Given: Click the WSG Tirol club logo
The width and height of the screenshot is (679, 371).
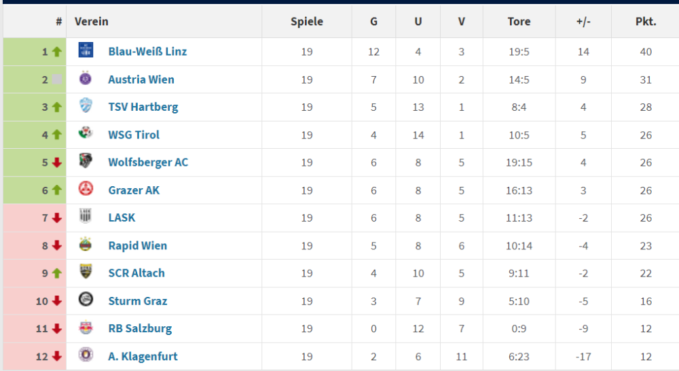Looking at the screenshot, I should coord(86,134).
